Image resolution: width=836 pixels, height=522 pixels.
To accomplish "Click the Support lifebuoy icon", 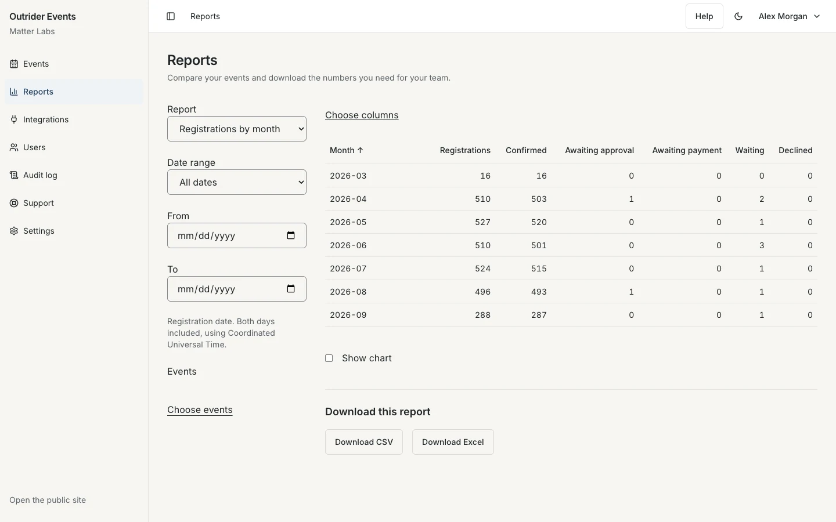I will tap(14, 203).
